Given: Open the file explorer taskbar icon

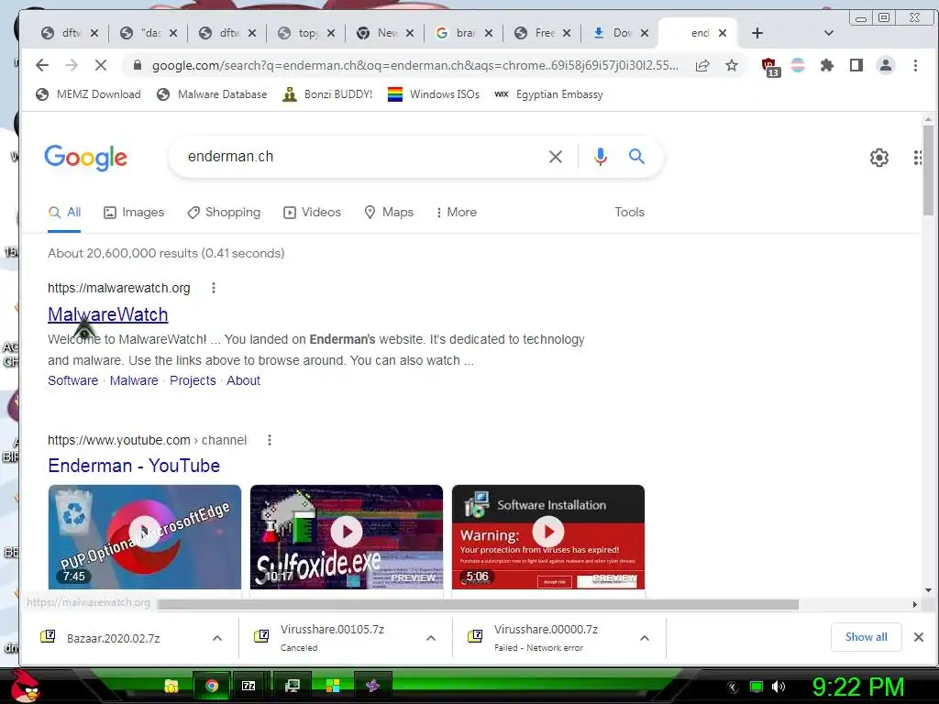Looking at the screenshot, I should (x=171, y=686).
